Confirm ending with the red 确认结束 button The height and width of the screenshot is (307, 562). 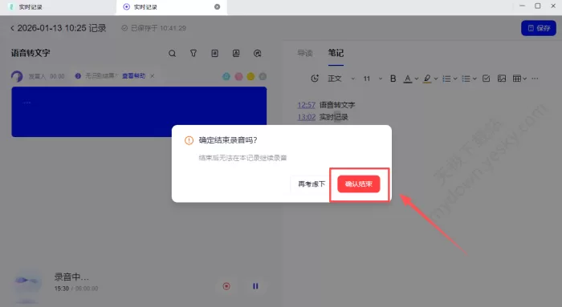coord(358,184)
